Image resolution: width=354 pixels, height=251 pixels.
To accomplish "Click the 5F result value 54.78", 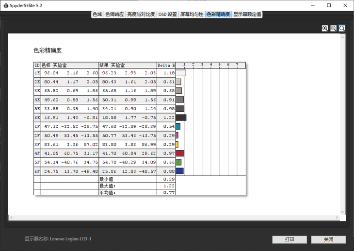I will (x=109, y=162).
